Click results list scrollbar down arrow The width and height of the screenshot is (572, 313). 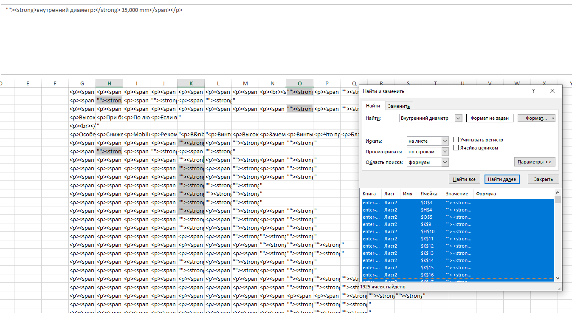(x=558, y=278)
